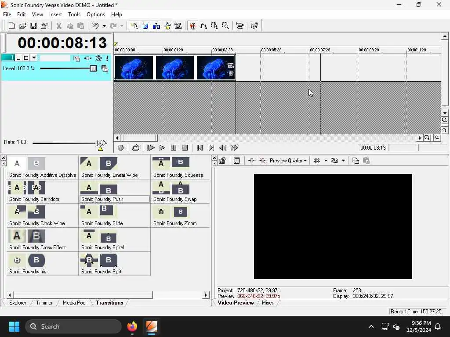Undo the last action with the Undo icon
Viewport: 450px width, 337px height.
[x=95, y=26]
